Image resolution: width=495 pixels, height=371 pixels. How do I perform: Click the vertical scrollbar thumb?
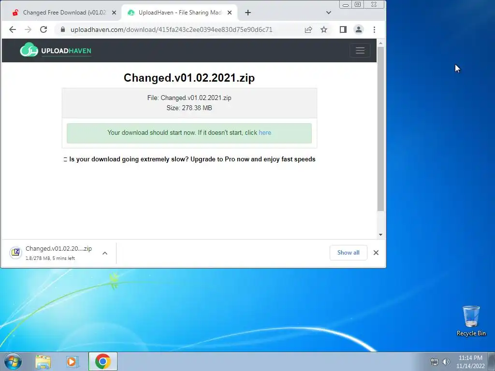click(x=381, y=128)
